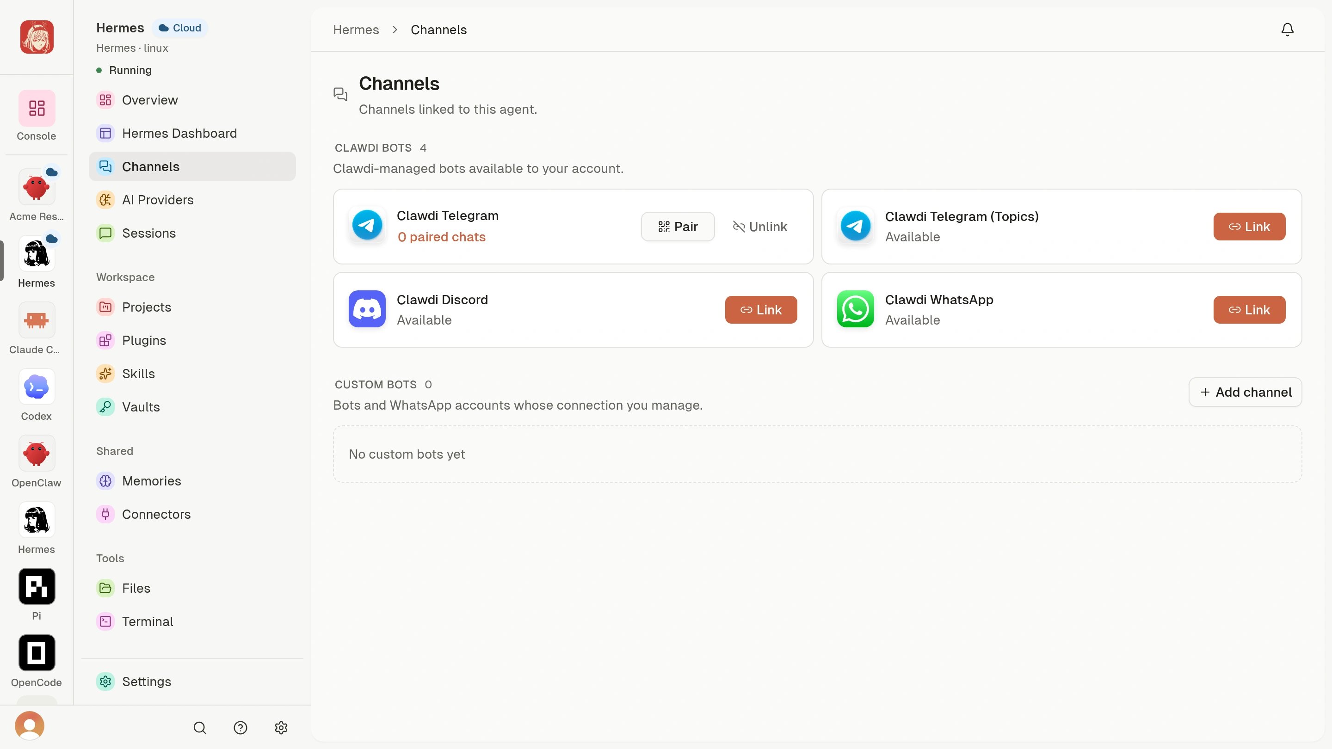
Task: Click the Clawdi Telegram (Topics) logo
Action: click(855, 226)
